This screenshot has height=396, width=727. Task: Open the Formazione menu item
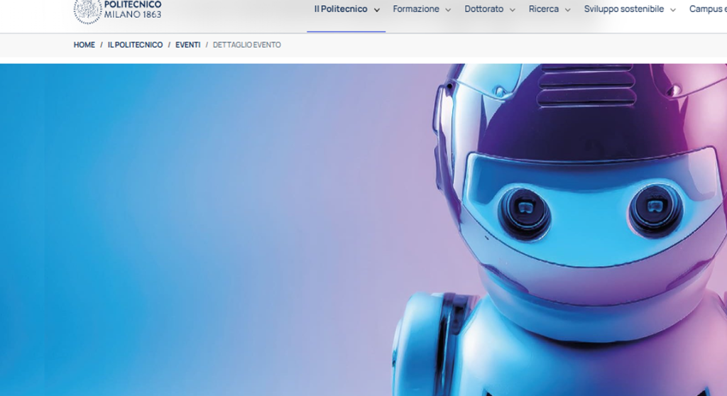click(x=416, y=9)
